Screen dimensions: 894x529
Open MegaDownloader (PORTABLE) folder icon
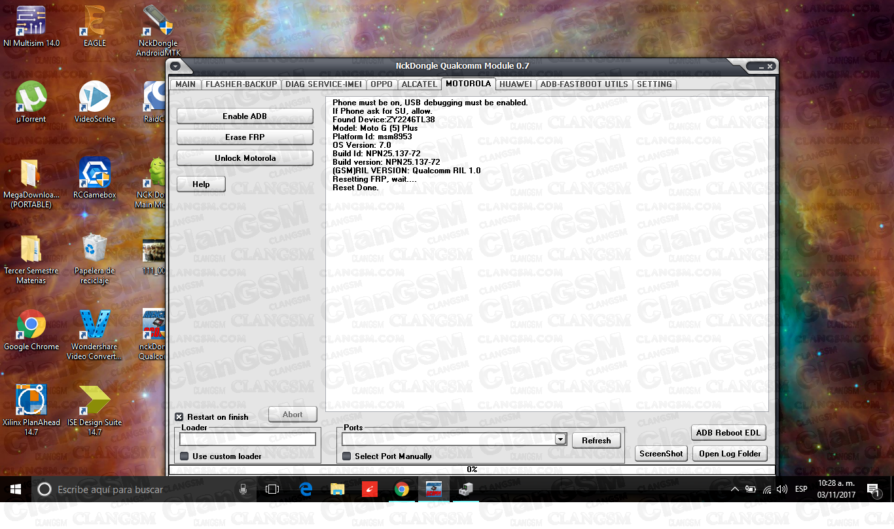click(31, 183)
